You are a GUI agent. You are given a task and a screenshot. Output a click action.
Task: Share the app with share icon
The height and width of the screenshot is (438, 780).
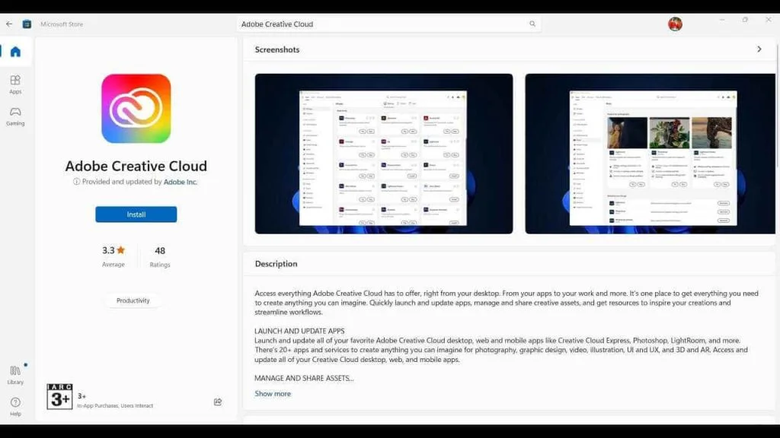(x=218, y=401)
